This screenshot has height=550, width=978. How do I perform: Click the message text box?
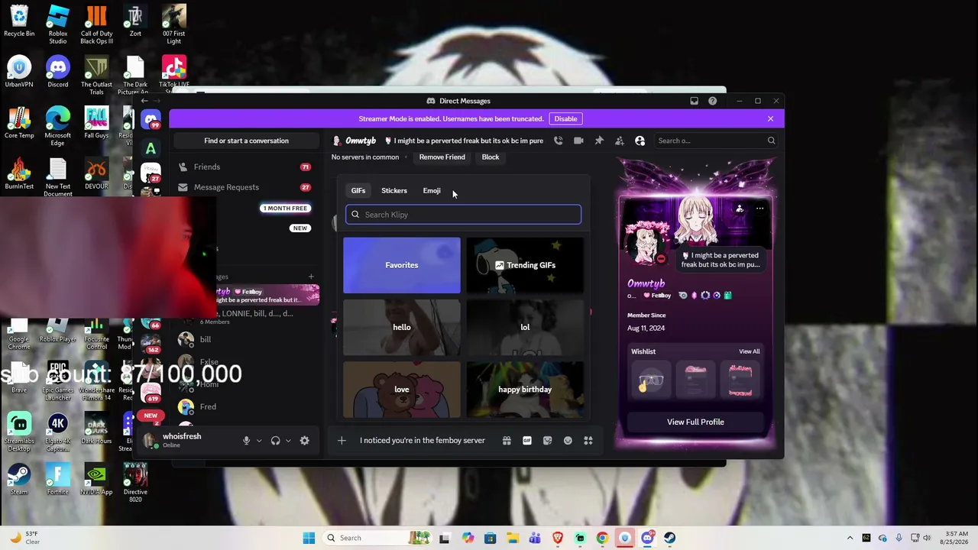pyautogui.click(x=424, y=441)
